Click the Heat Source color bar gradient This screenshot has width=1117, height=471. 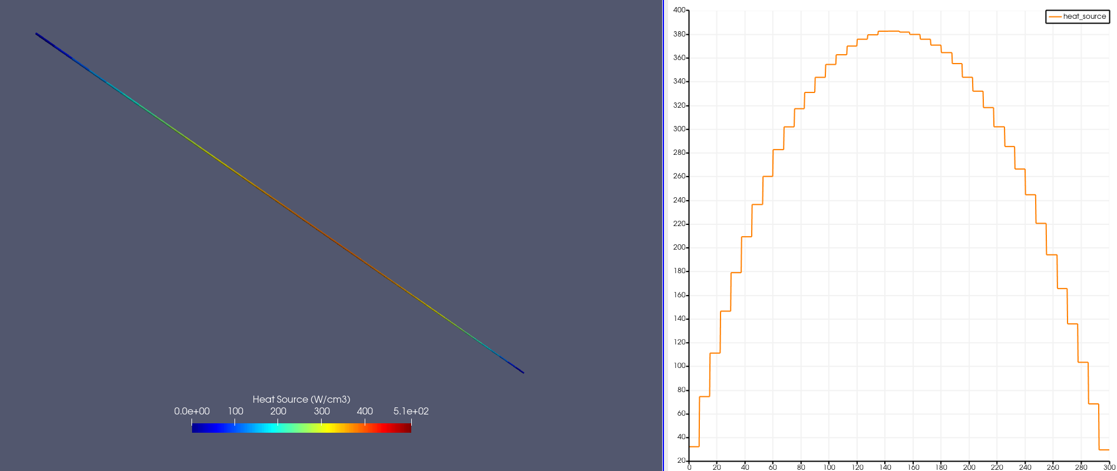(x=301, y=428)
